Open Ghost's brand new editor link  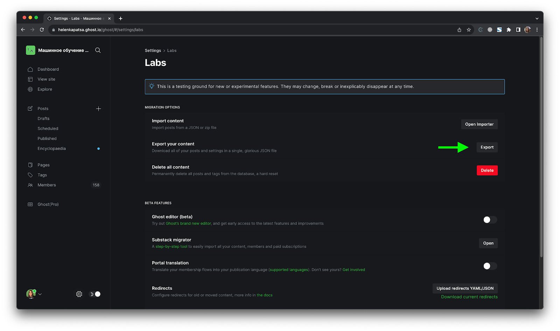tap(188, 224)
